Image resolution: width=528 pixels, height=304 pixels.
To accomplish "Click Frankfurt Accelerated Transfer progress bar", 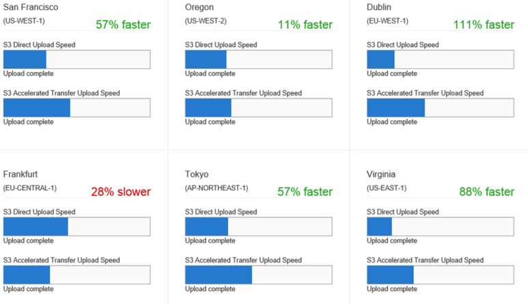I will [77, 275].
